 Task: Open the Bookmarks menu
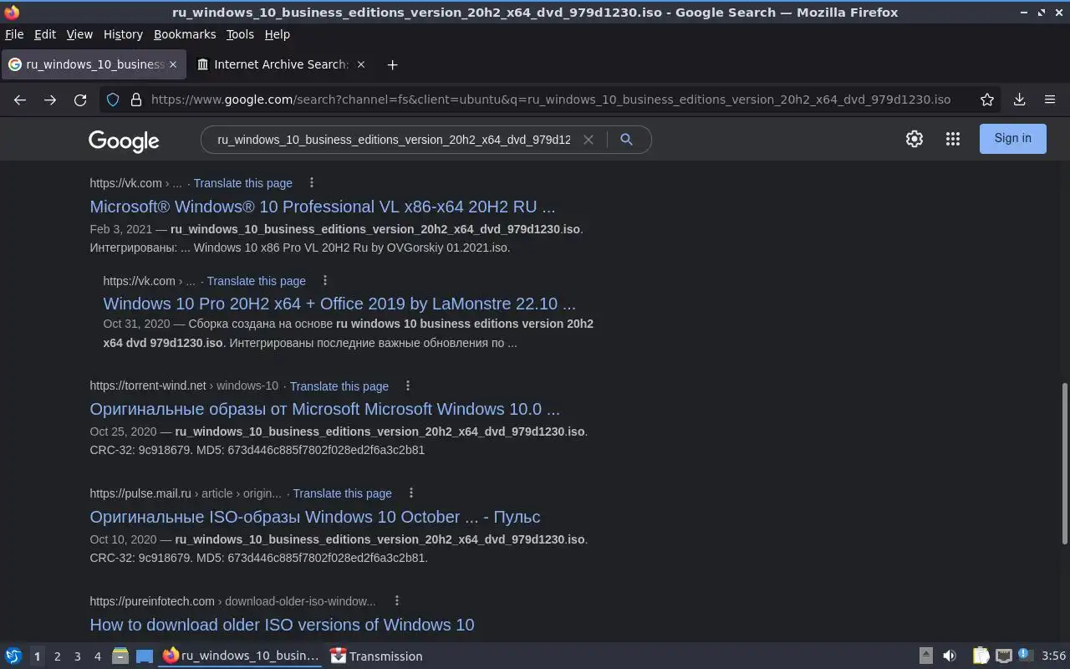[185, 34]
